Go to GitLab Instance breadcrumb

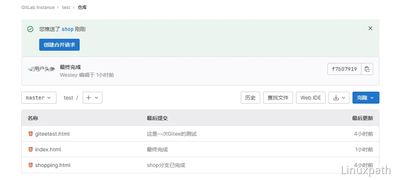pyautogui.click(x=38, y=7)
